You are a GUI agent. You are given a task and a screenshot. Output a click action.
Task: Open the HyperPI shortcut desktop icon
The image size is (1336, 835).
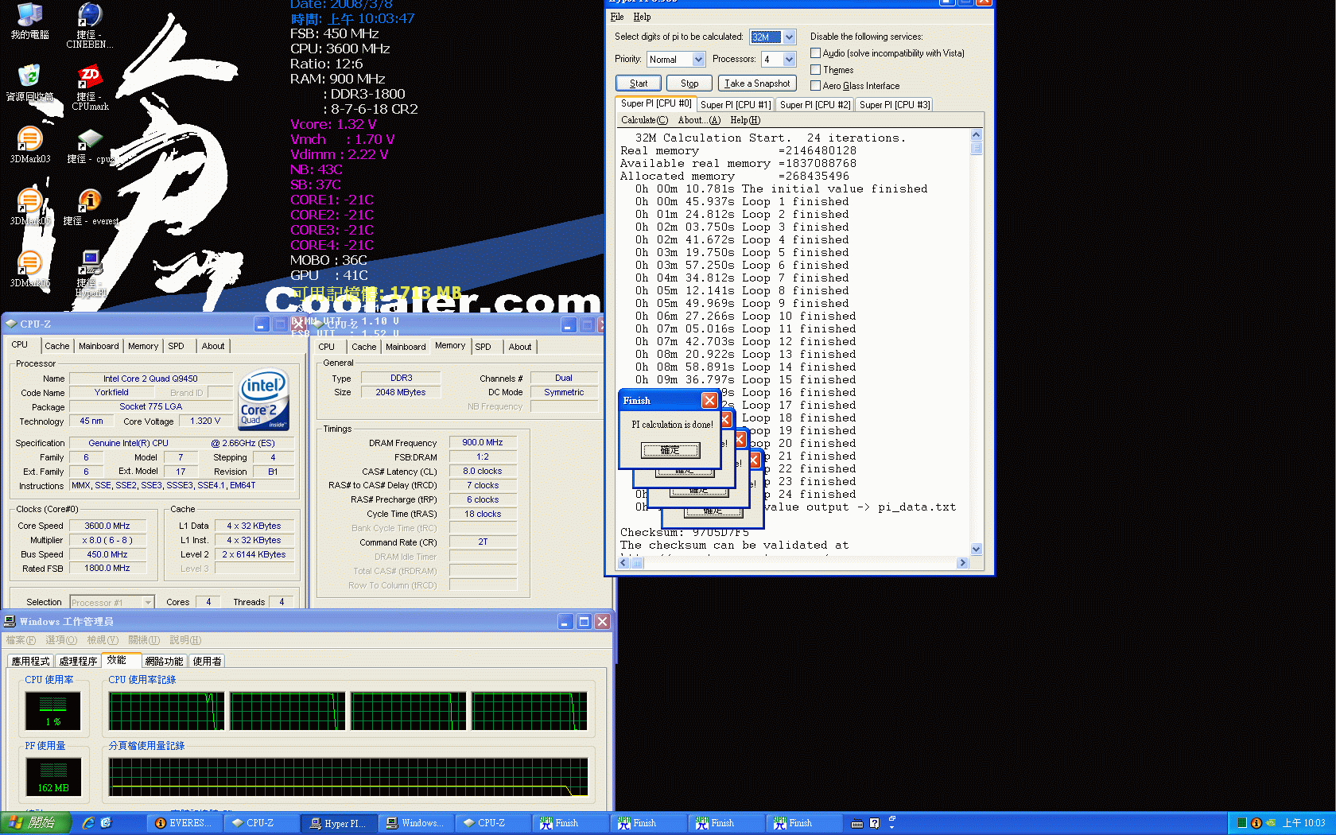[x=90, y=273]
